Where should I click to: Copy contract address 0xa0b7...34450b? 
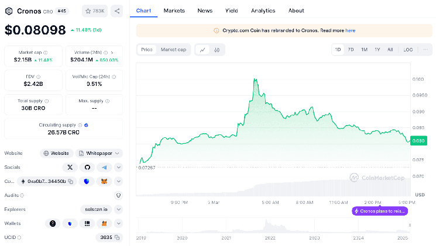[x=71, y=182]
